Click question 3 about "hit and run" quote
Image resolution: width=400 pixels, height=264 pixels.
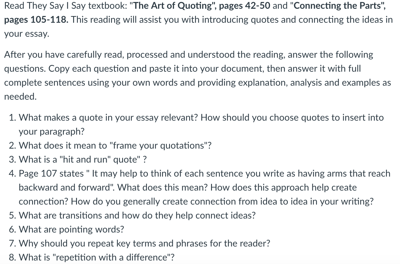[x=78, y=159]
